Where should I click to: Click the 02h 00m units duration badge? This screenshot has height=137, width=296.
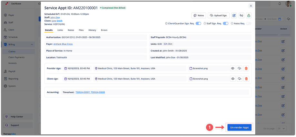pos(168,44)
